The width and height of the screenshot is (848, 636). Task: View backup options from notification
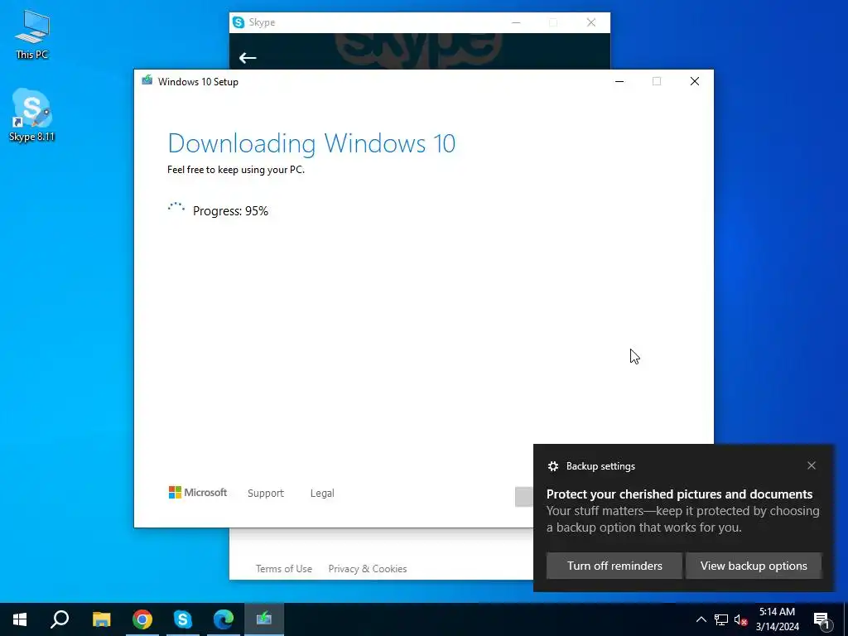[754, 566]
